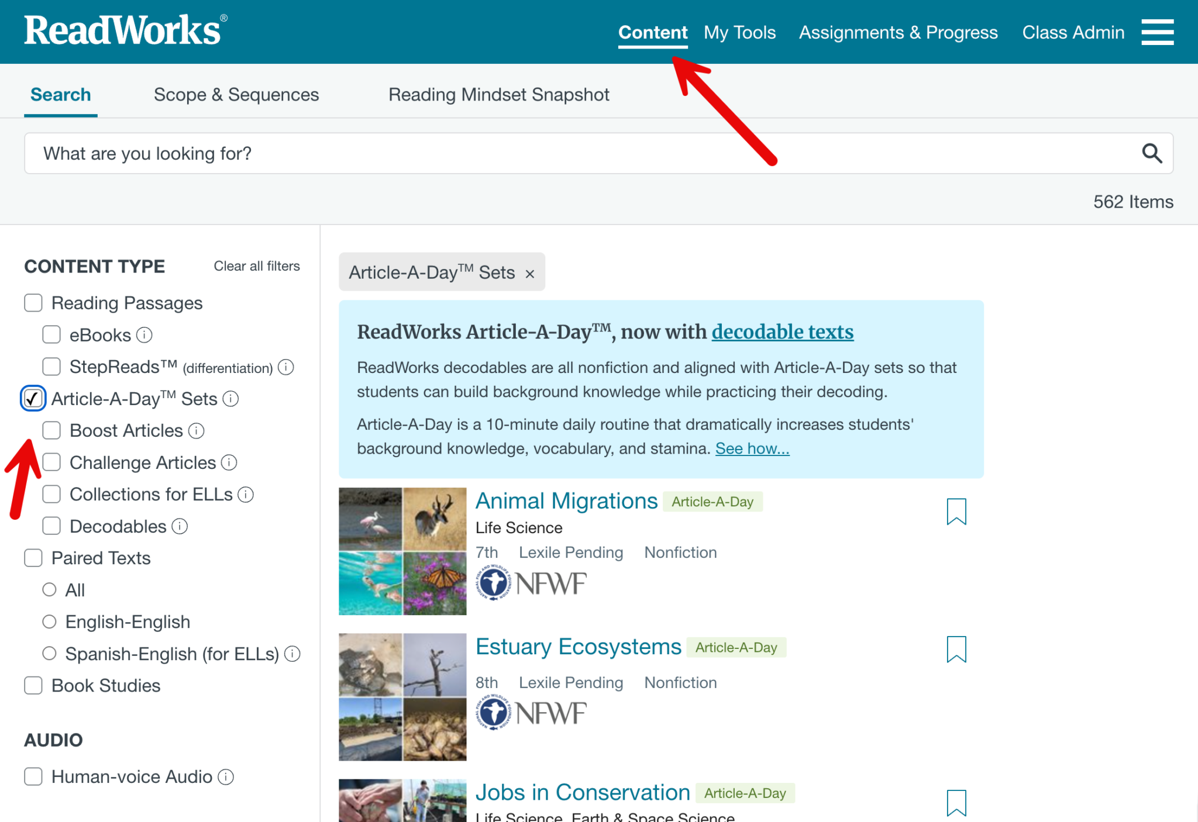Click the ReadWorks logo
Image resolution: width=1198 pixels, height=822 pixels.
(125, 30)
